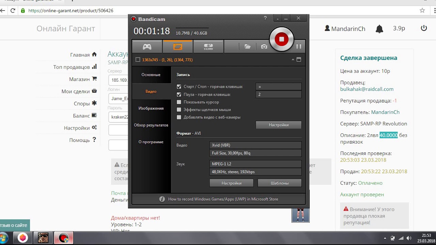This screenshot has height=245, width=436.
Task: Select Bandicam screen recording mode
Action: tap(178, 47)
